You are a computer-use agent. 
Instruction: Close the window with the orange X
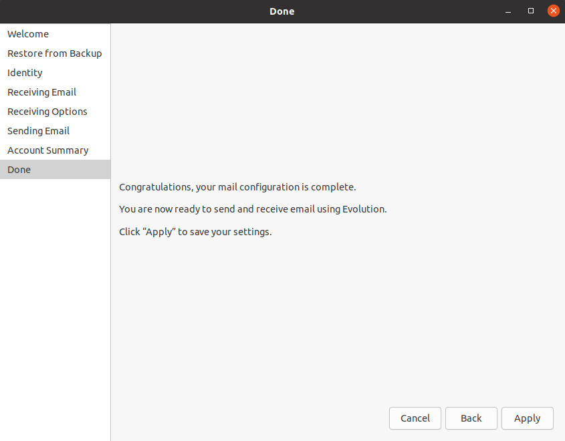[553, 11]
